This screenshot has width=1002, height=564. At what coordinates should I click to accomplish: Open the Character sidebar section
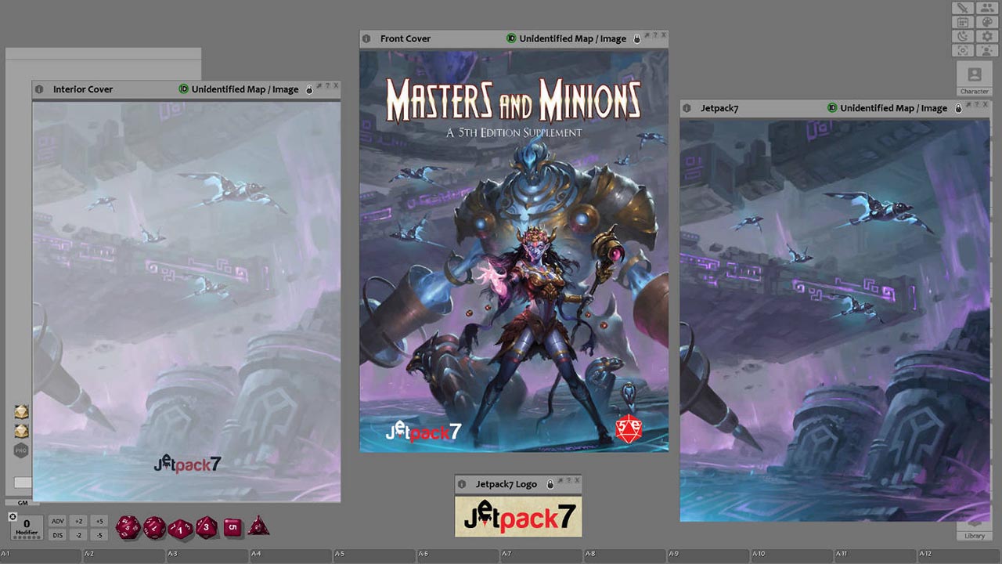click(x=975, y=78)
